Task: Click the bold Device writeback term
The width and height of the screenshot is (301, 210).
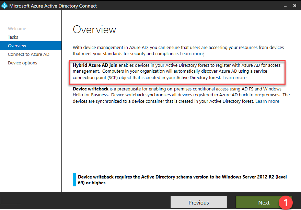Action: pyautogui.click(x=91, y=89)
